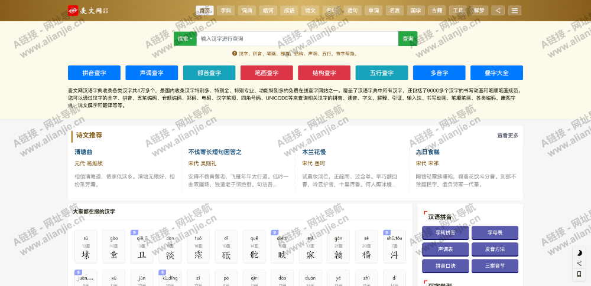Open the 名言 nav tab

click(395, 11)
